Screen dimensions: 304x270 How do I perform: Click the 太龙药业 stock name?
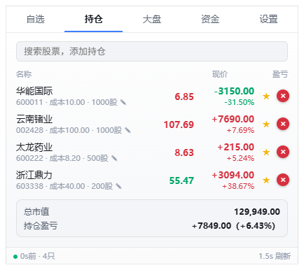(34, 147)
